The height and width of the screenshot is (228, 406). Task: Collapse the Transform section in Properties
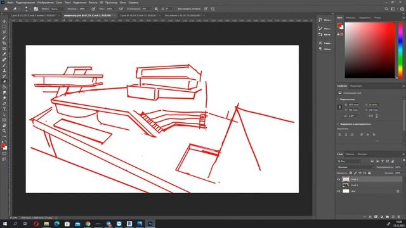pyautogui.click(x=337, y=99)
